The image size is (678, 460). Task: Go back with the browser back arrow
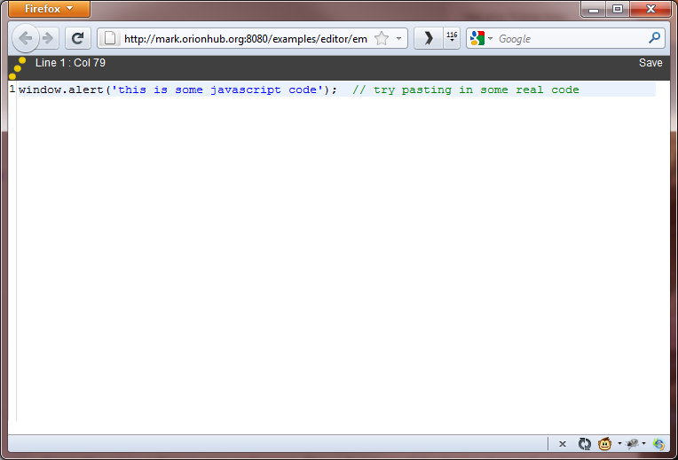click(x=26, y=38)
